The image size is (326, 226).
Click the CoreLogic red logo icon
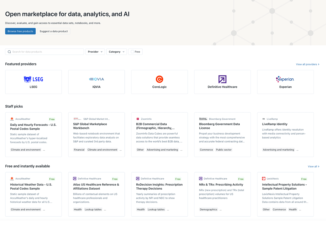point(159,79)
